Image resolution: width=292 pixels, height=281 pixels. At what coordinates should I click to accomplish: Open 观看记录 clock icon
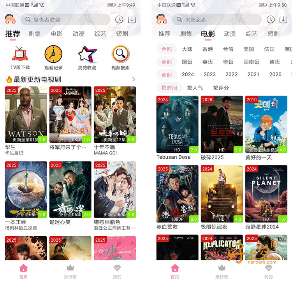click(x=53, y=54)
